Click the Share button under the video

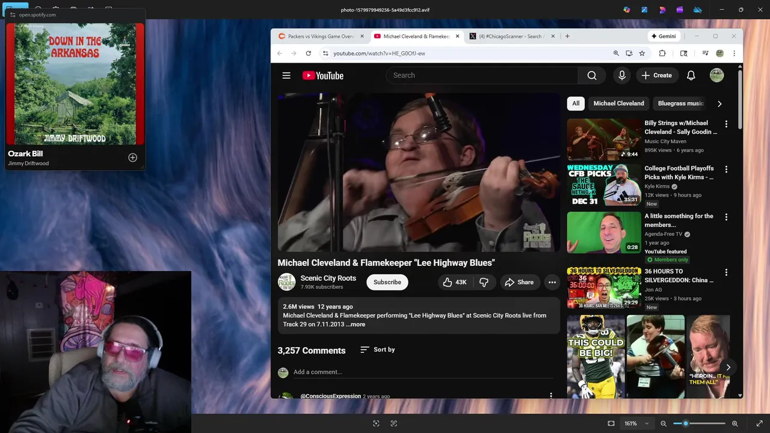pos(519,282)
